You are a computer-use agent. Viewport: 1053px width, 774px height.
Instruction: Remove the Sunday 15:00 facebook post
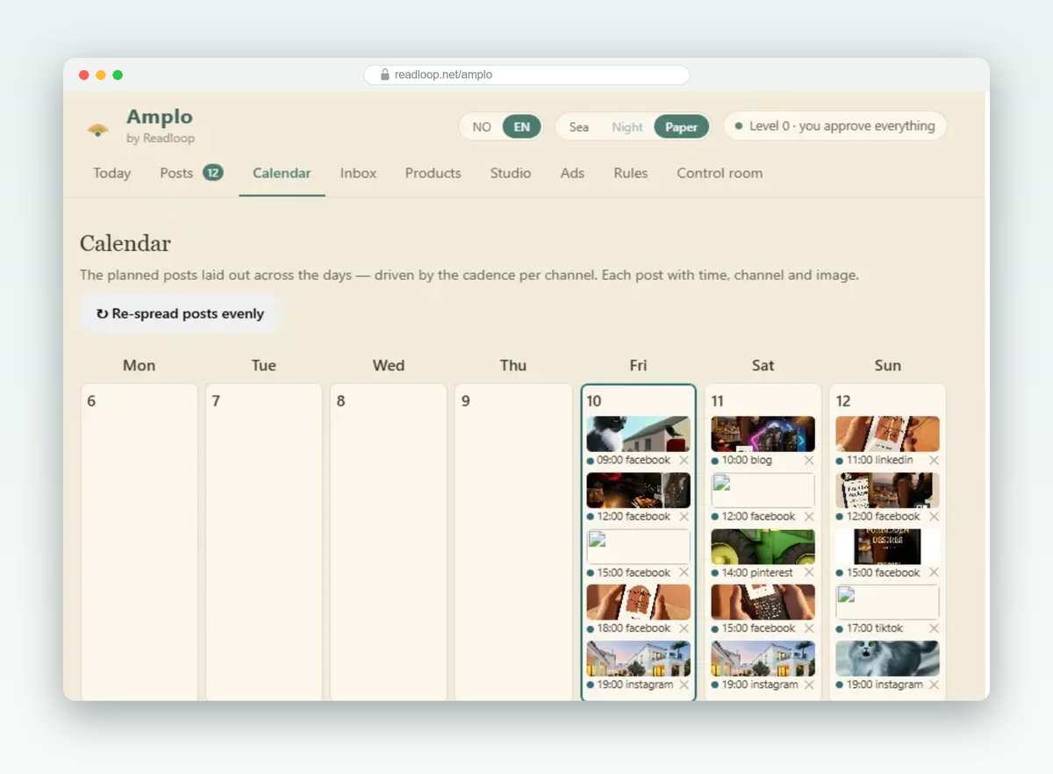(934, 573)
